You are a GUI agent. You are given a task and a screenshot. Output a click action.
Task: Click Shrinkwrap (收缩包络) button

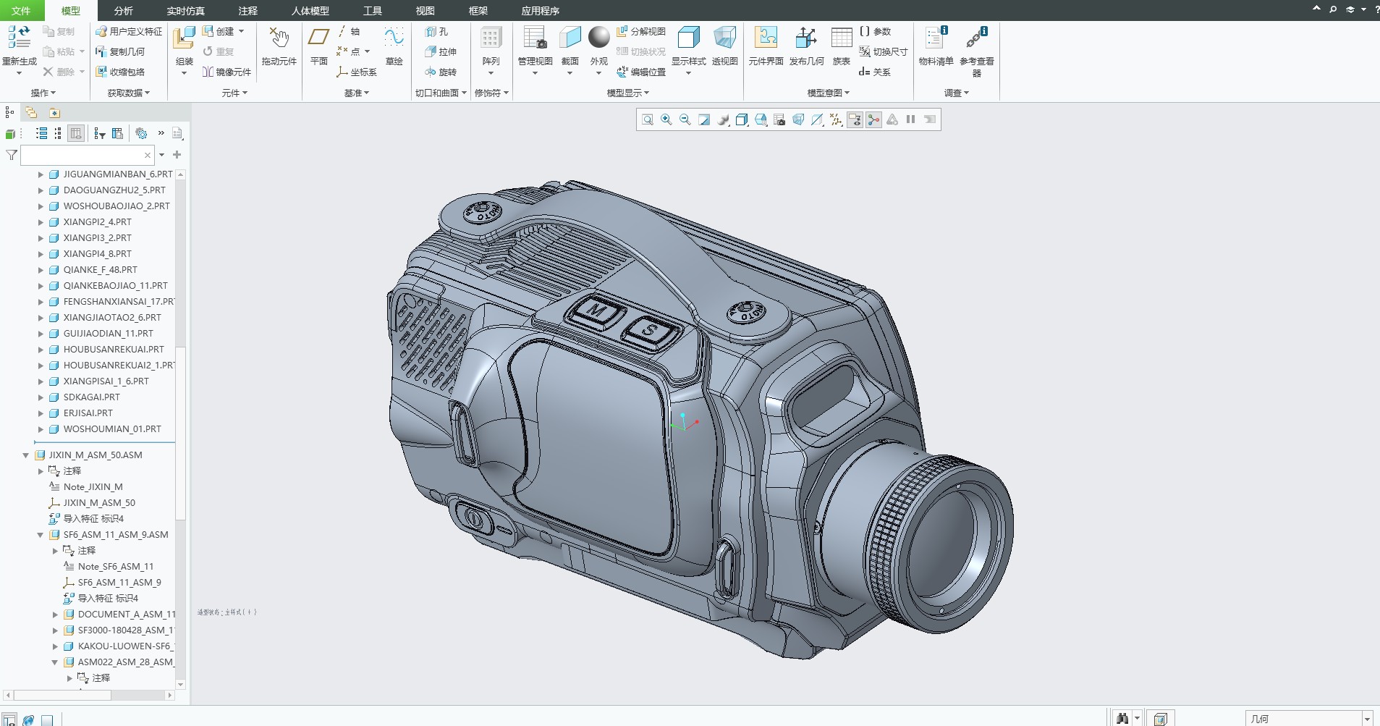[120, 72]
